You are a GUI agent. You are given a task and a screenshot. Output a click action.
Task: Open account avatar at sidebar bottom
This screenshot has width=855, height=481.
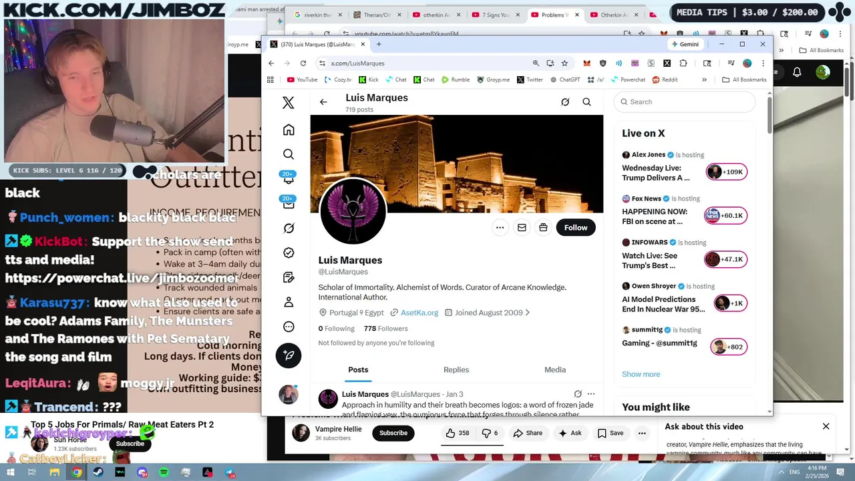pos(289,394)
